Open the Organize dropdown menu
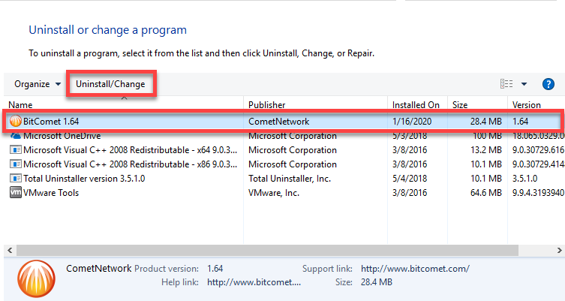The width and height of the screenshot is (565, 301). [x=37, y=84]
